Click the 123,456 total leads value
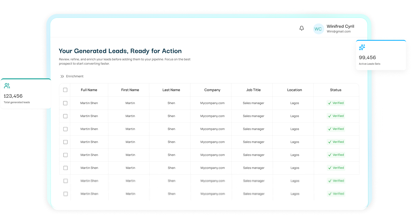This screenshot has width=413, height=221. click(x=13, y=96)
